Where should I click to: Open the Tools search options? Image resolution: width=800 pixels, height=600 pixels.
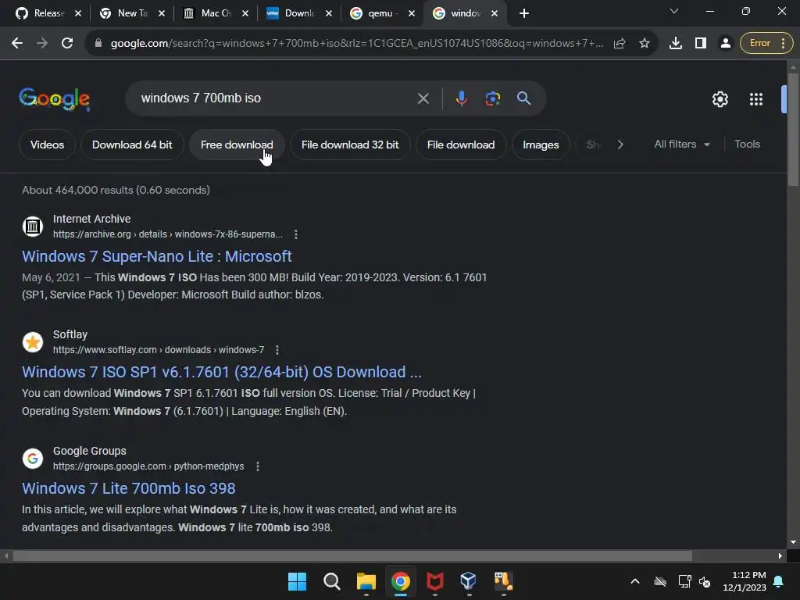point(747,145)
